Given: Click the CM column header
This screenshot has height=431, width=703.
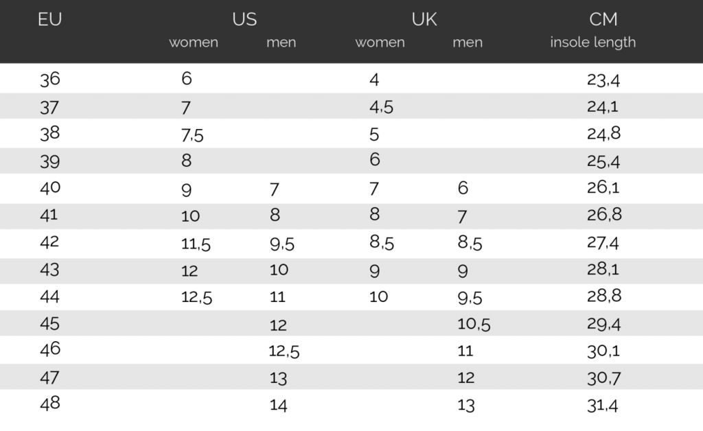Looking at the screenshot, I should pyautogui.click(x=603, y=19).
